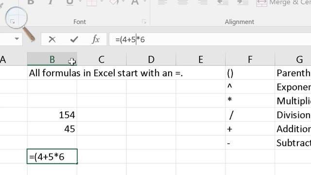Select column F header
Viewport: 311px width, 175px height.
click(250, 59)
